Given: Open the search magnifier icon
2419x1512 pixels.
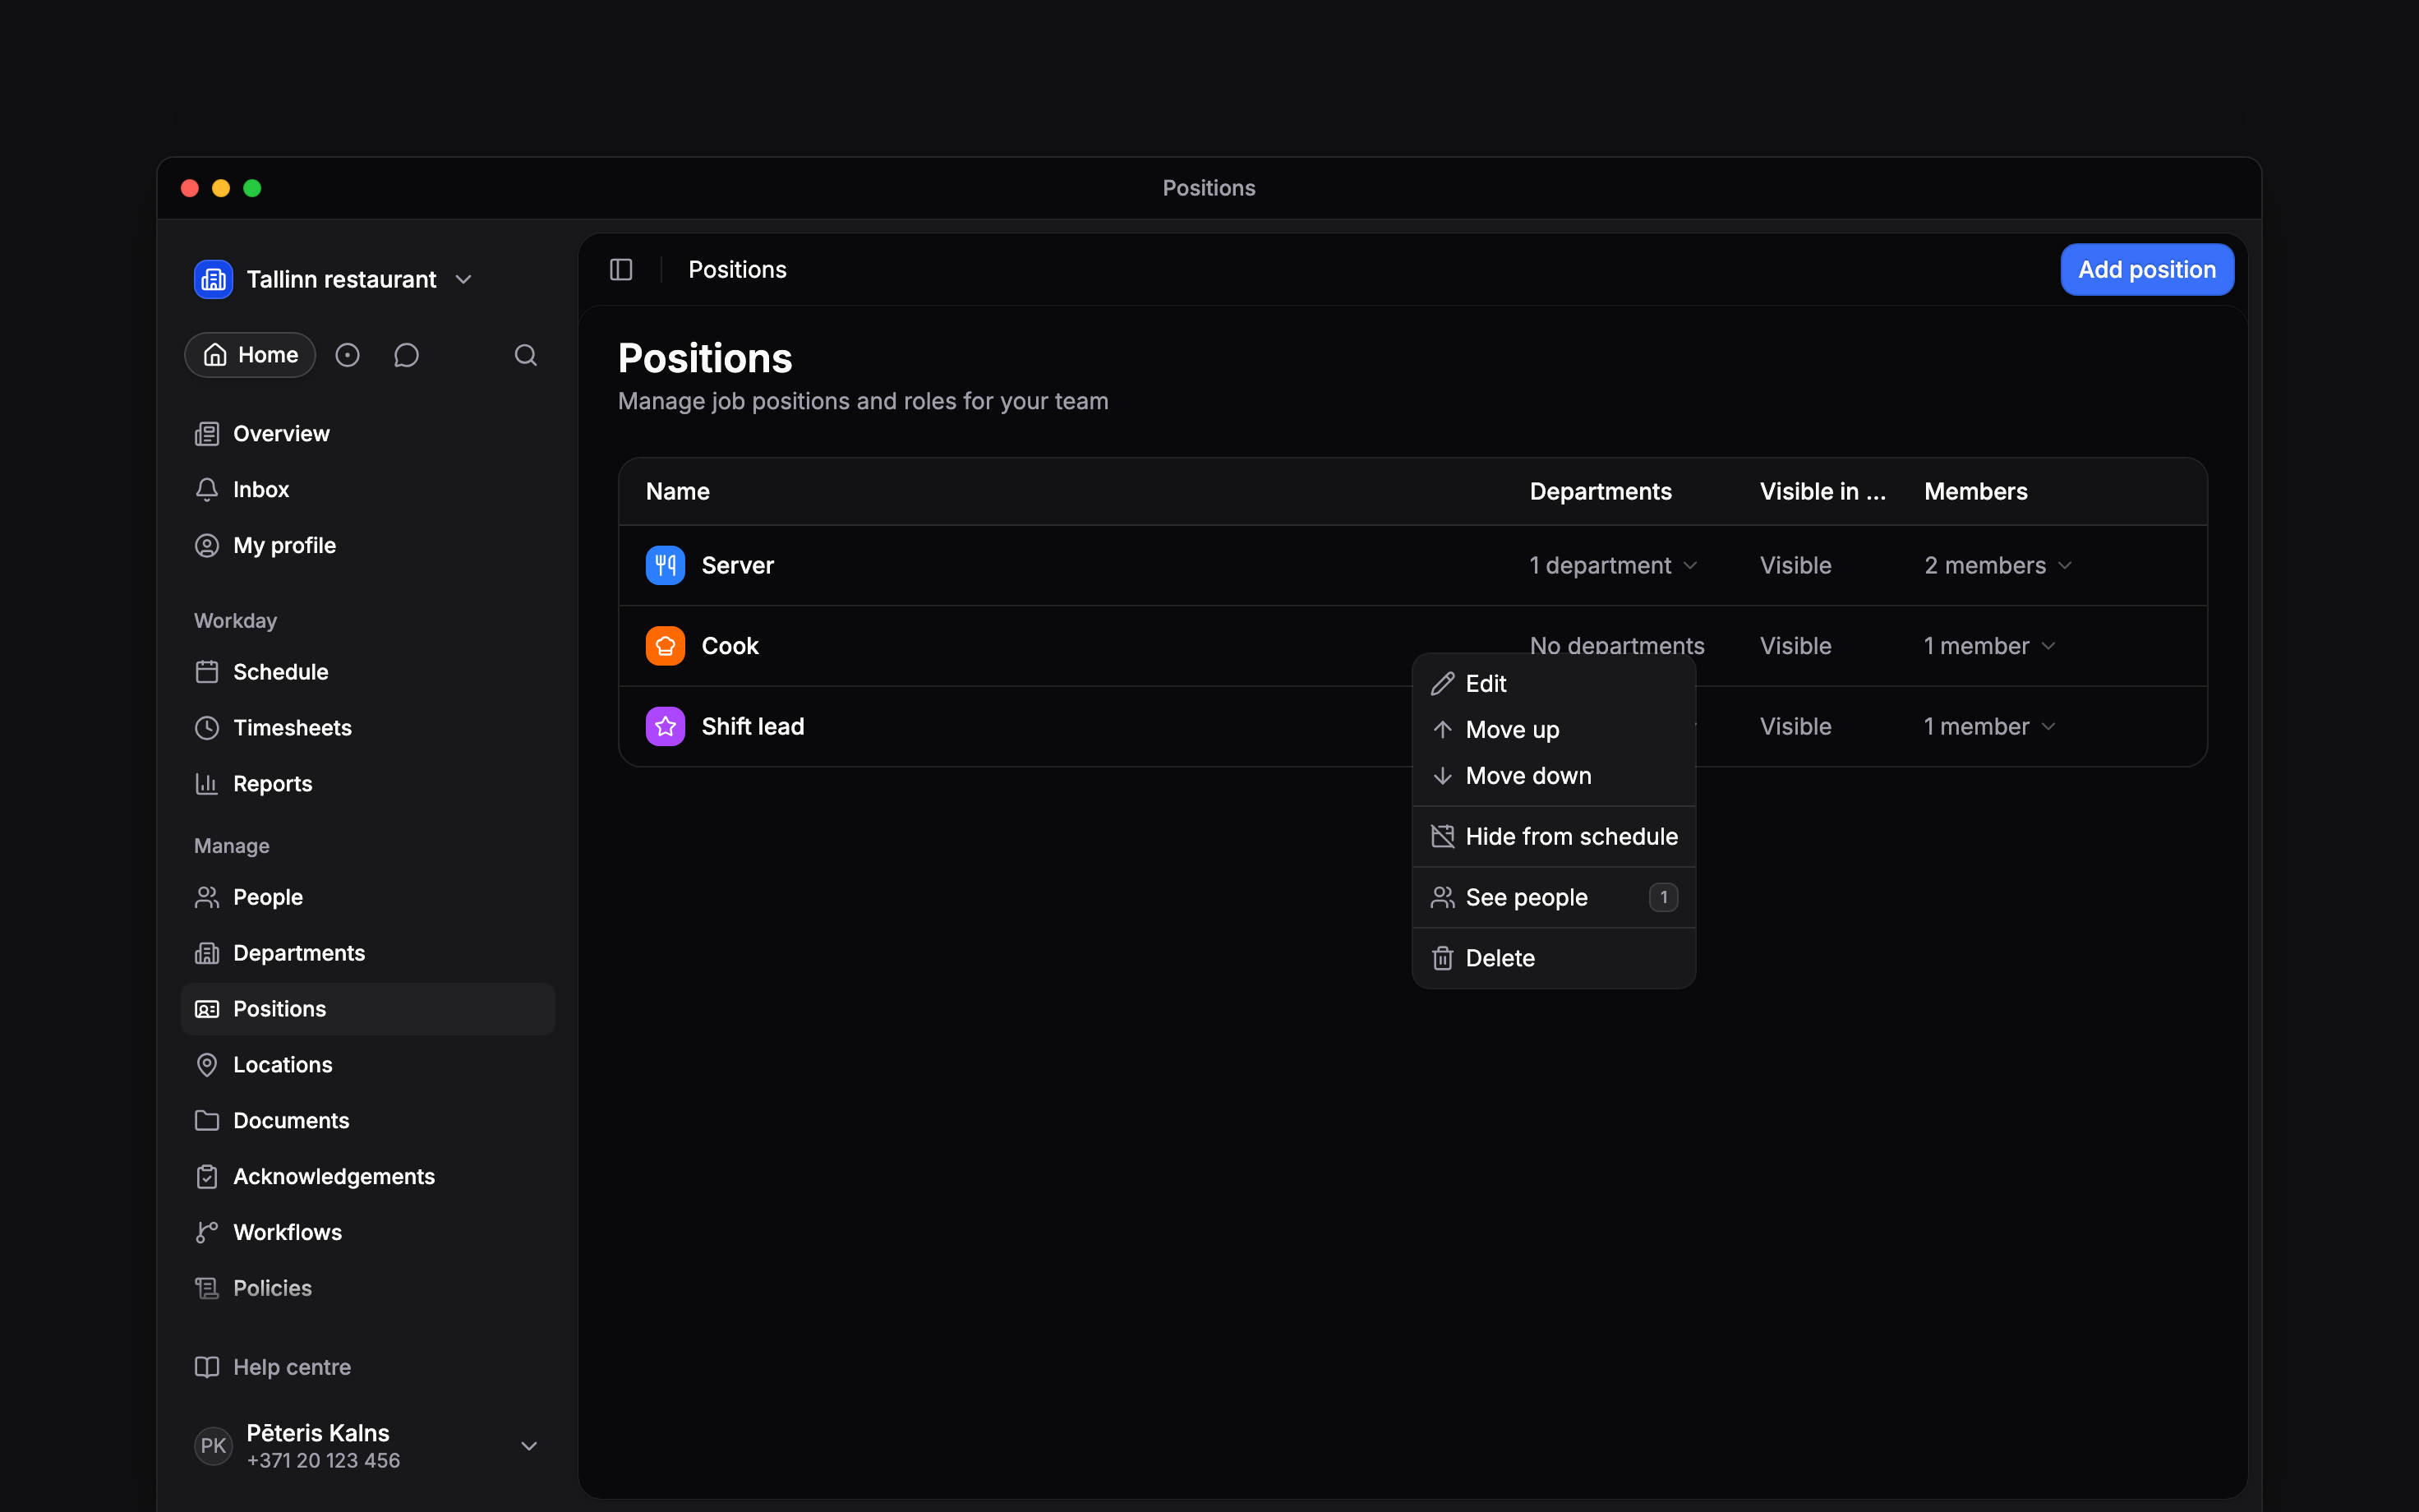Looking at the screenshot, I should click(526, 355).
